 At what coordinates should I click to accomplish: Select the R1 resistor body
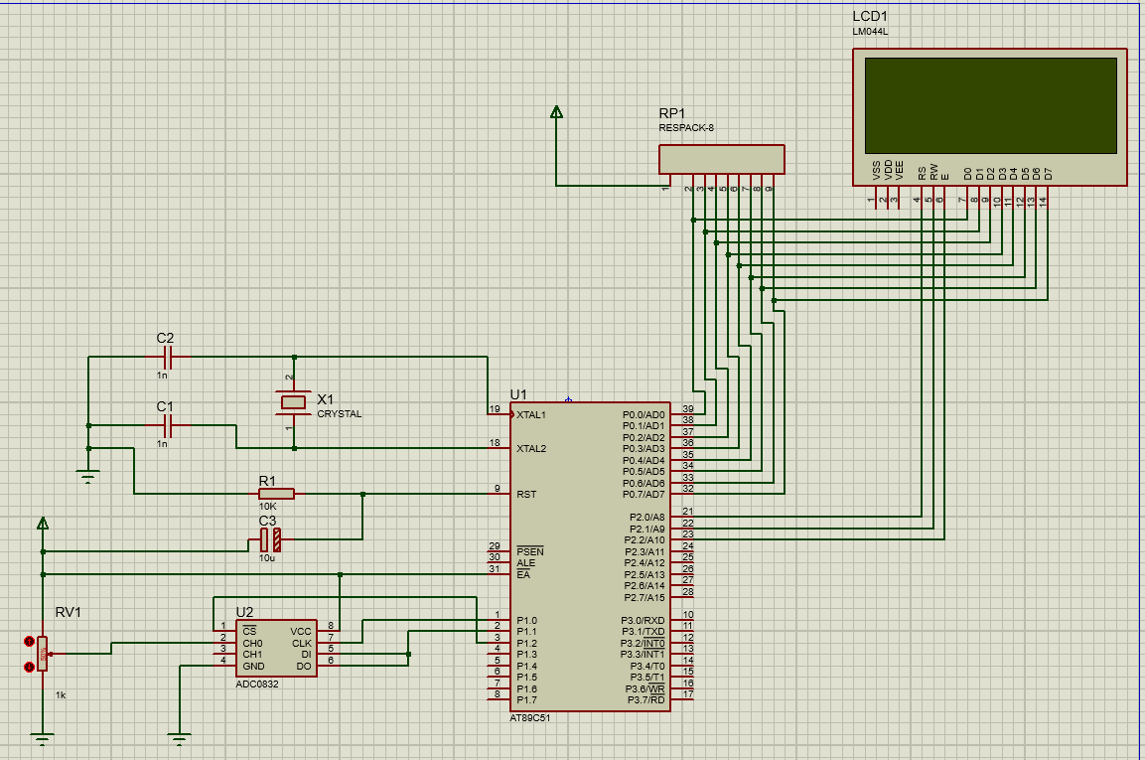(277, 494)
